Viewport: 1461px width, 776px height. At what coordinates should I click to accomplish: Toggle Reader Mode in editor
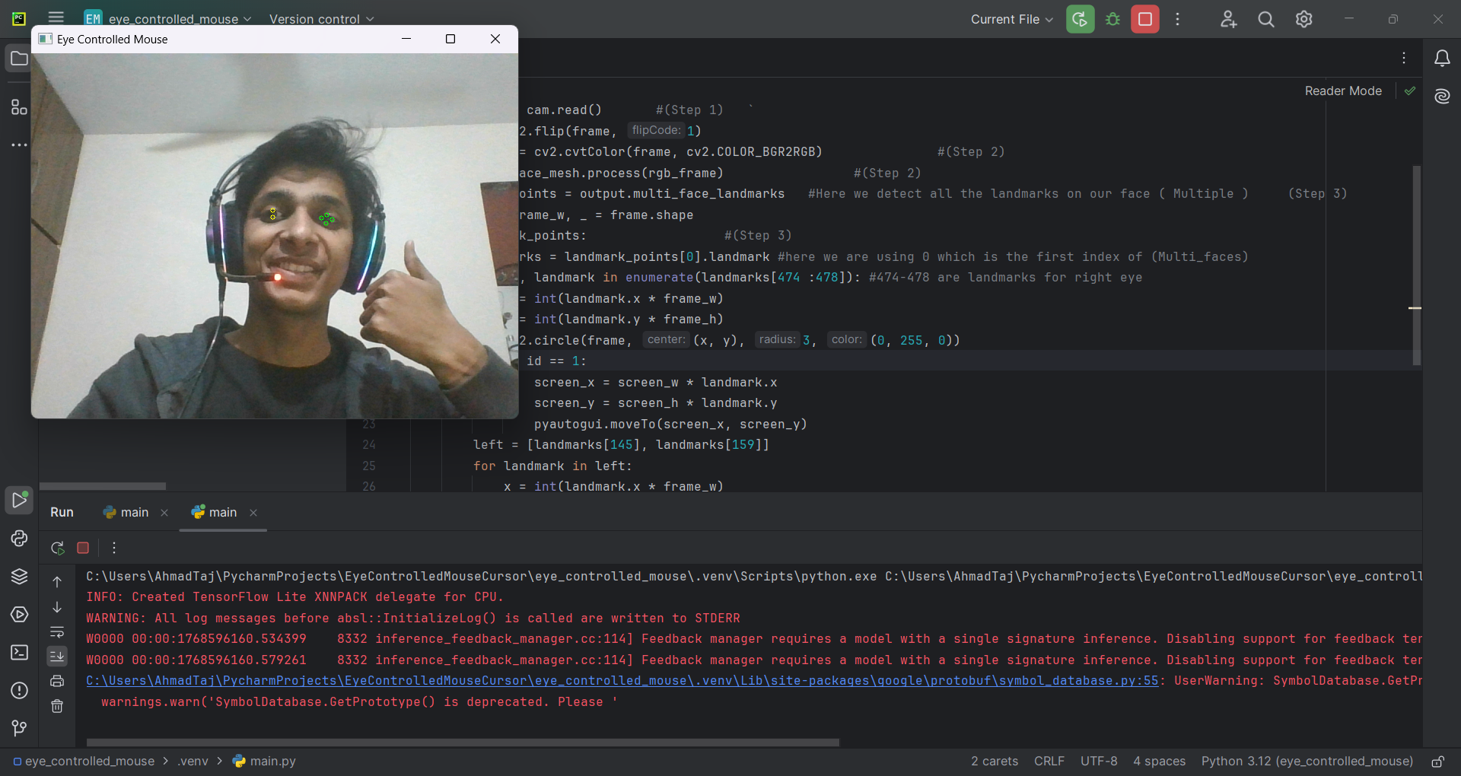(x=1343, y=91)
